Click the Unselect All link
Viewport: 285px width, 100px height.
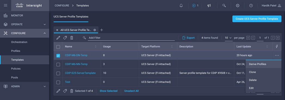(x=131, y=91)
